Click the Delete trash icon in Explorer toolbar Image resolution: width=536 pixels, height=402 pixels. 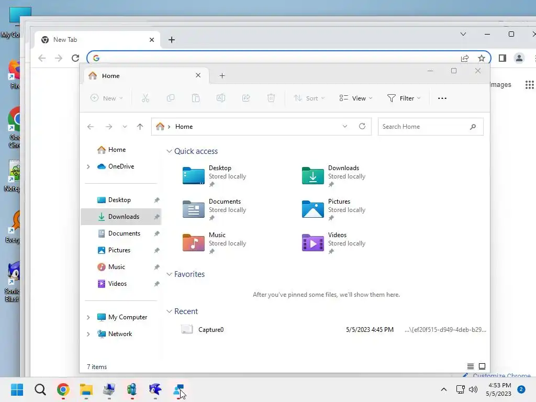[271, 98]
